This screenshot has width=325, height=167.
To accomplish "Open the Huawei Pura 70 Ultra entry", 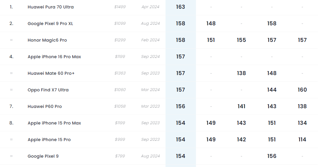I will (50, 7).
